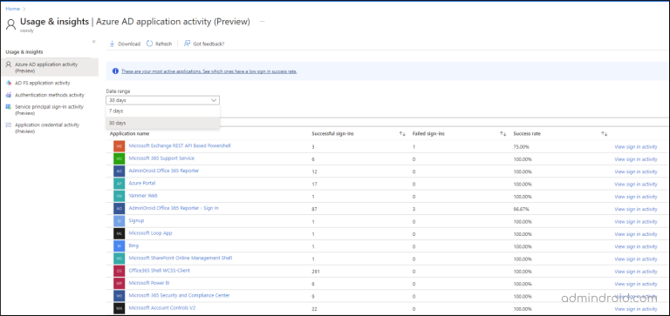Sort by Successful sign-ins column arrows

click(402, 134)
